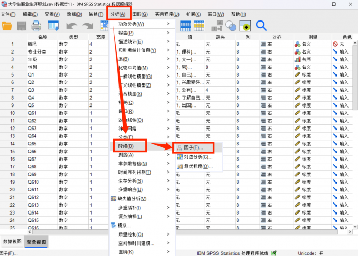The height and width of the screenshot is (256, 358).
Task: Click the align right icon for 性别 row
Action: click(263, 67)
